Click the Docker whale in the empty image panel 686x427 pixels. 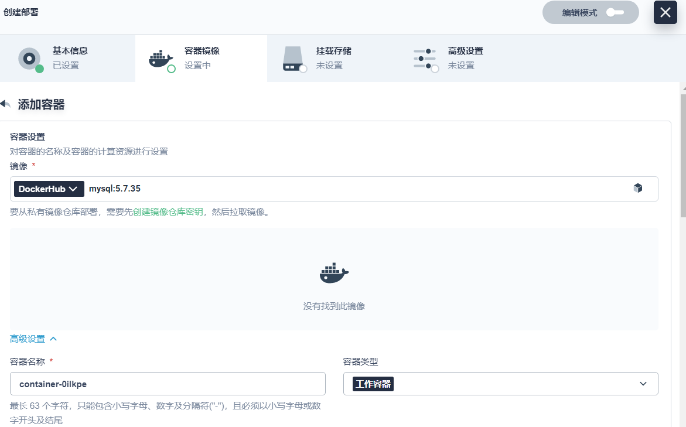pyautogui.click(x=334, y=273)
